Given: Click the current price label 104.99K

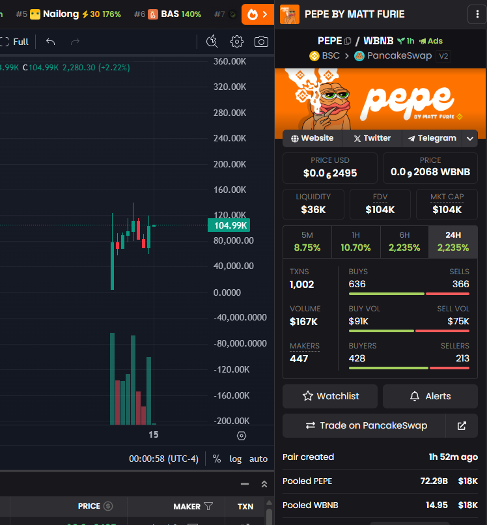Looking at the screenshot, I should tap(229, 225).
